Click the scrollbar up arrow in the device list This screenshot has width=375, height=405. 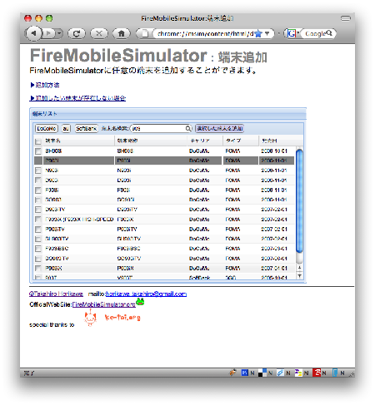coord(299,268)
